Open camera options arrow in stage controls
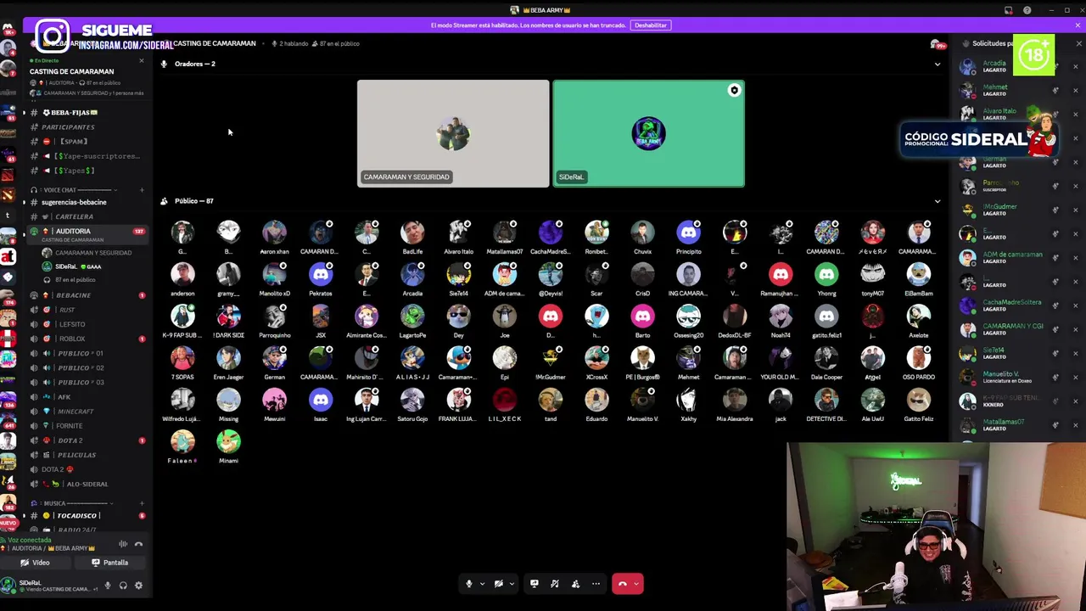Screen dimensions: 1086x611 (511, 584)
